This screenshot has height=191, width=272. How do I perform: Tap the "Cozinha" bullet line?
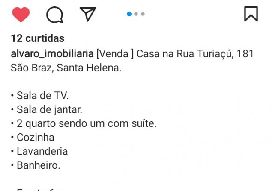(x=35, y=137)
